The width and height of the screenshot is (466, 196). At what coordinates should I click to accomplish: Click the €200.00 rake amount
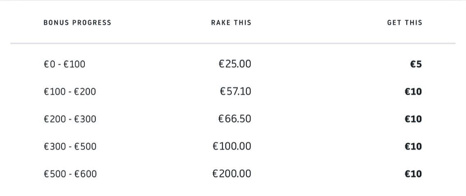click(x=232, y=173)
